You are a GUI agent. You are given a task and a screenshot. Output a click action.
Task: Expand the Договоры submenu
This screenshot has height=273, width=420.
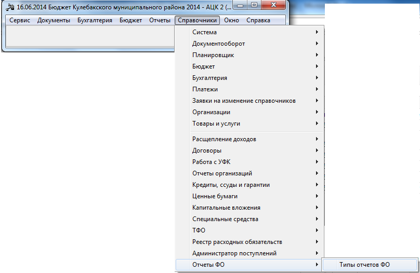tap(250, 151)
